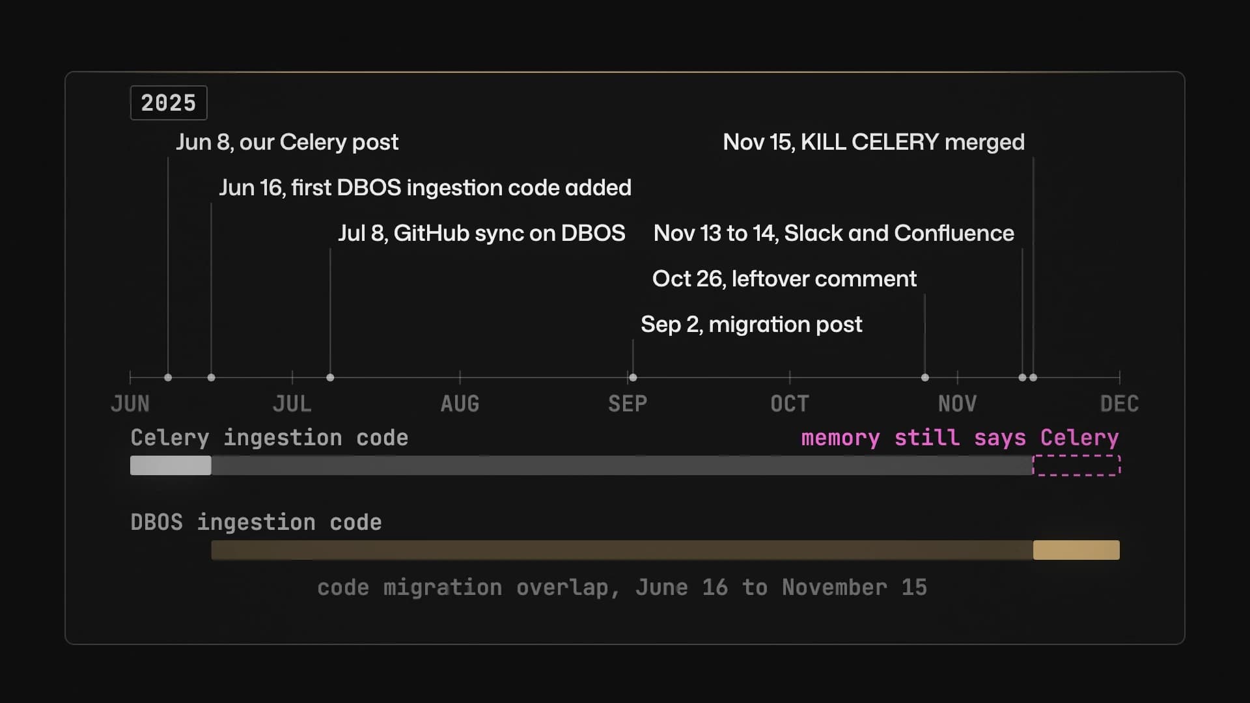Select the Jun 8 timeline dot
The image size is (1250, 703).
click(168, 378)
